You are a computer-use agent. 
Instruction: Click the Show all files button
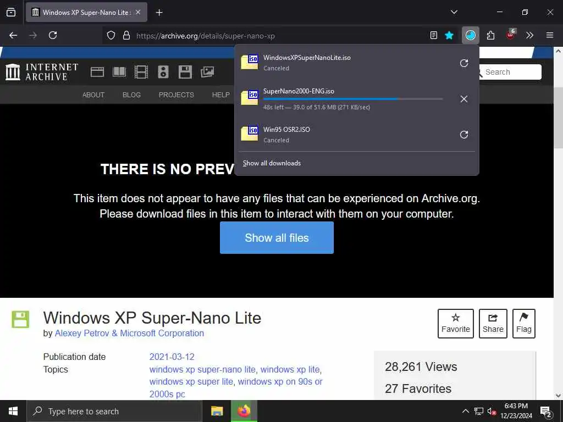277,237
